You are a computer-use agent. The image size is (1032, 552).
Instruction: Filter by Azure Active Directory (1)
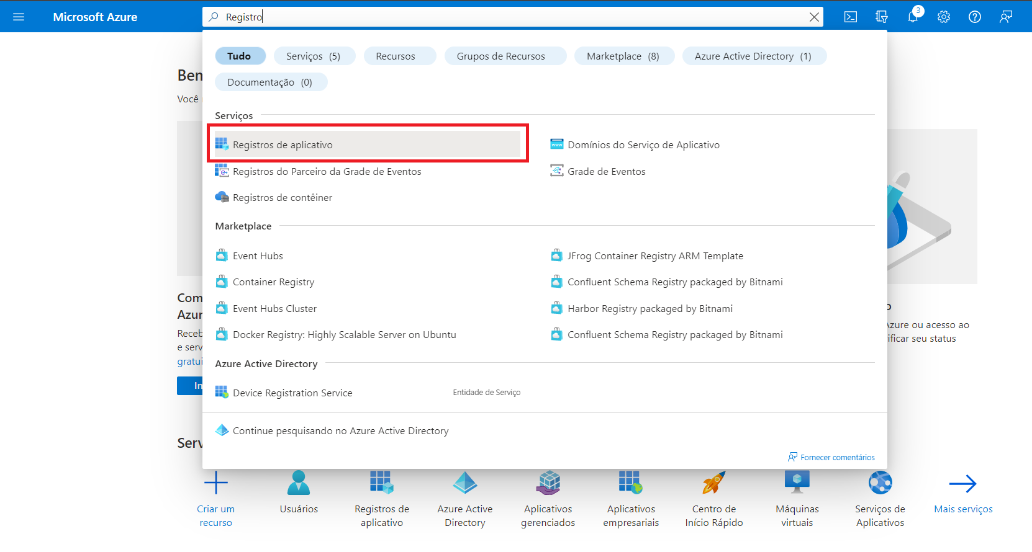coord(753,56)
